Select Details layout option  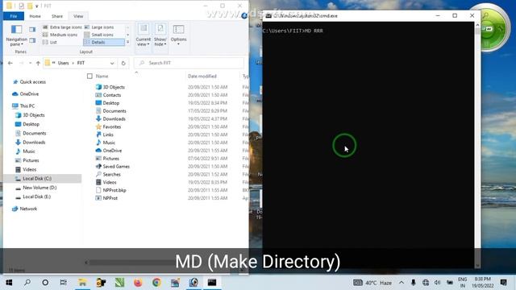[104, 43]
